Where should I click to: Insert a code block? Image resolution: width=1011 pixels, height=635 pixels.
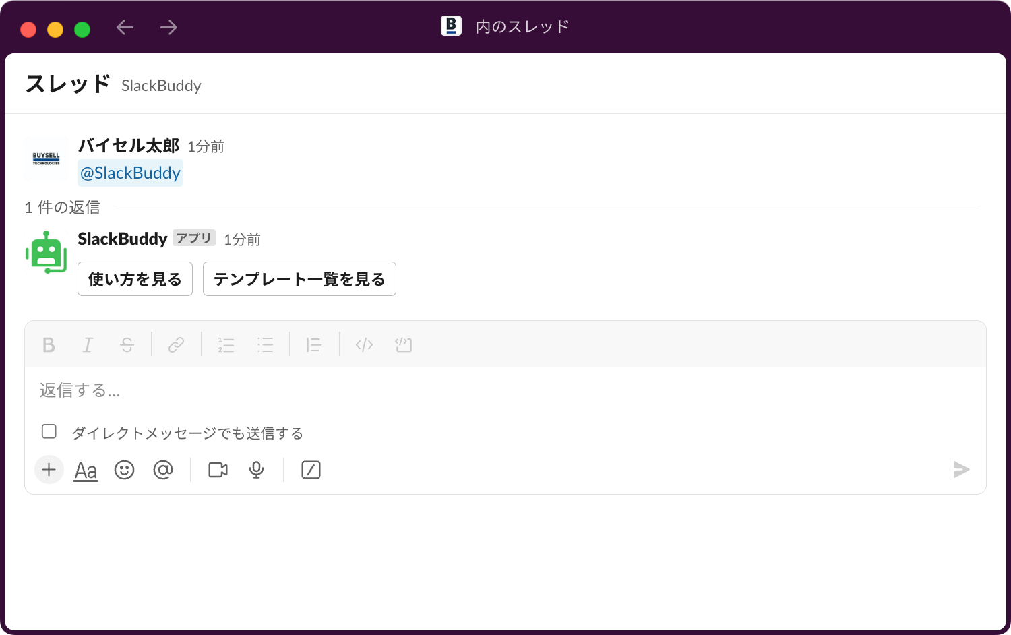tap(404, 345)
